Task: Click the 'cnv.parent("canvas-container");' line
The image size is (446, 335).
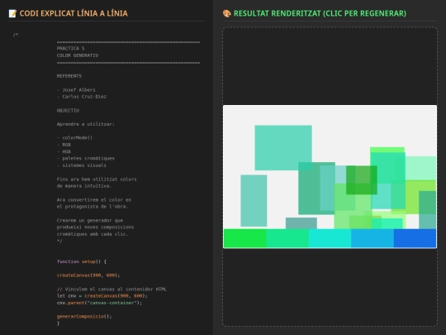Action: 99,303
